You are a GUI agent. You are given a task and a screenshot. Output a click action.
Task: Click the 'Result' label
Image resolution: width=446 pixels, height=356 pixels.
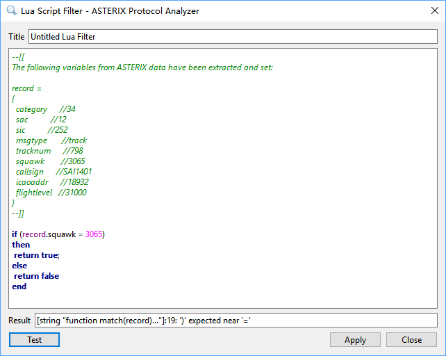(19, 321)
